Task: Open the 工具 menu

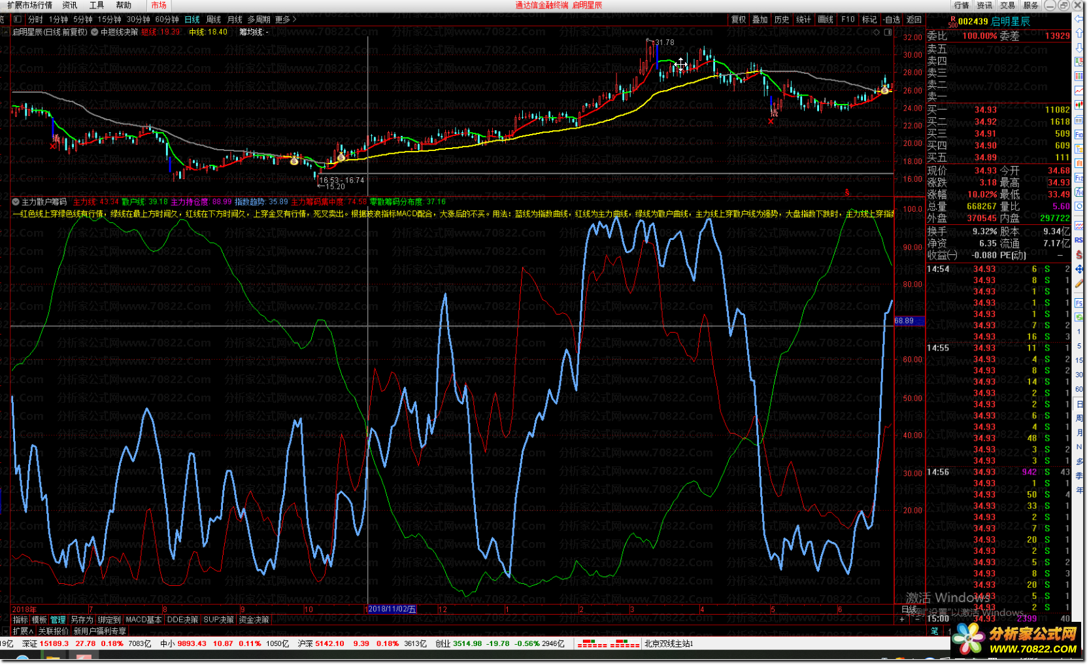Action: (97, 5)
